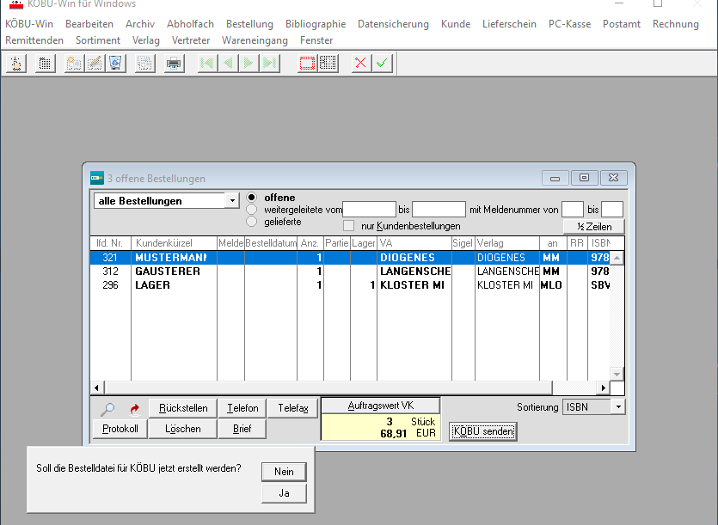Click the pointing hand toolbar icon
Image resolution: width=718 pixels, height=525 pixels.
(16, 64)
